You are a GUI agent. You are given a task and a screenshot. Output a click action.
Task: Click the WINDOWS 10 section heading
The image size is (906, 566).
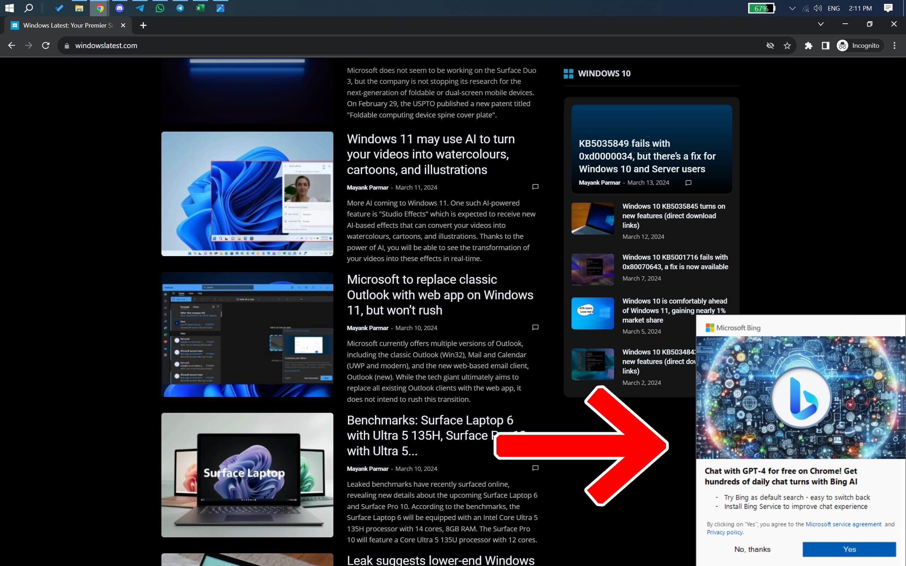(604, 73)
